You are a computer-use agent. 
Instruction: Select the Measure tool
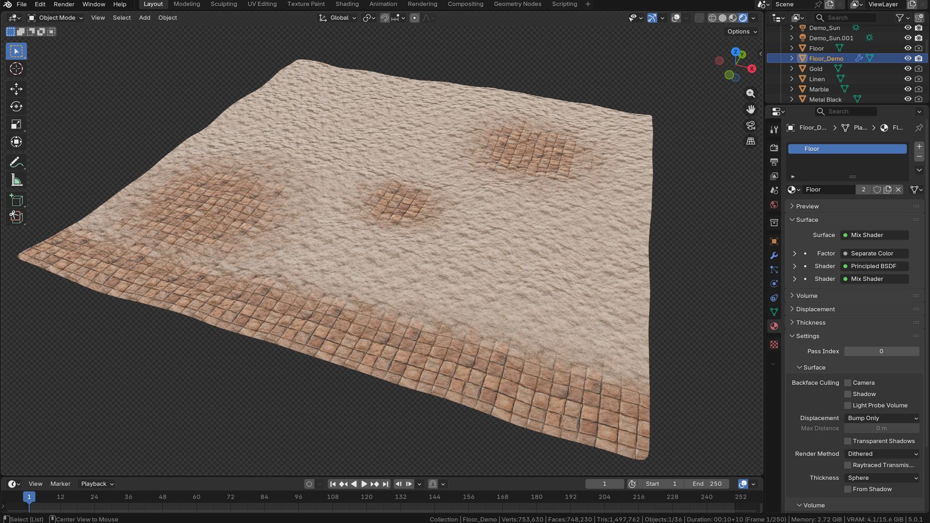pos(16,180)
